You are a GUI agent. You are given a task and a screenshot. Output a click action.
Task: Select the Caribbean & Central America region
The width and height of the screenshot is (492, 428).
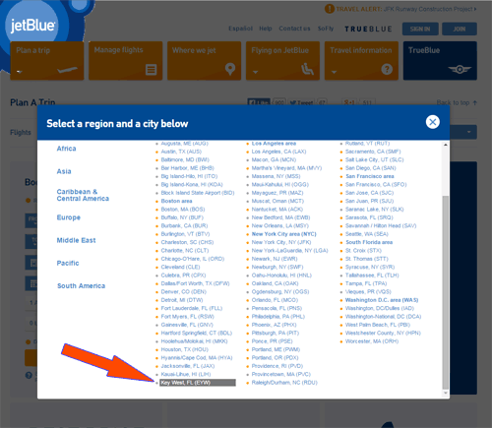[83, 195]
